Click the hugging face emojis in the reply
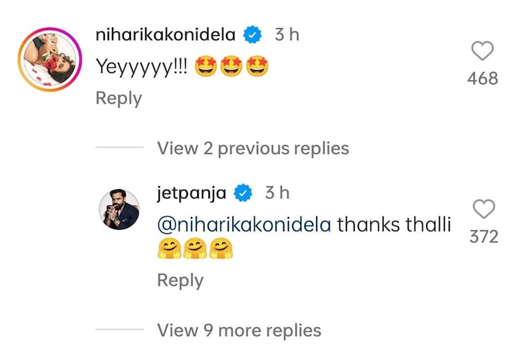This screenshot has height=355, width=528. pyautogui.click(x=195, y=250)
